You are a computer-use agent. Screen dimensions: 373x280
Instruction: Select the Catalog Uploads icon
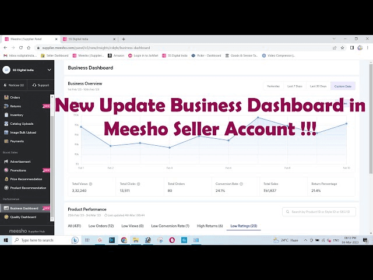pos(6,124)
